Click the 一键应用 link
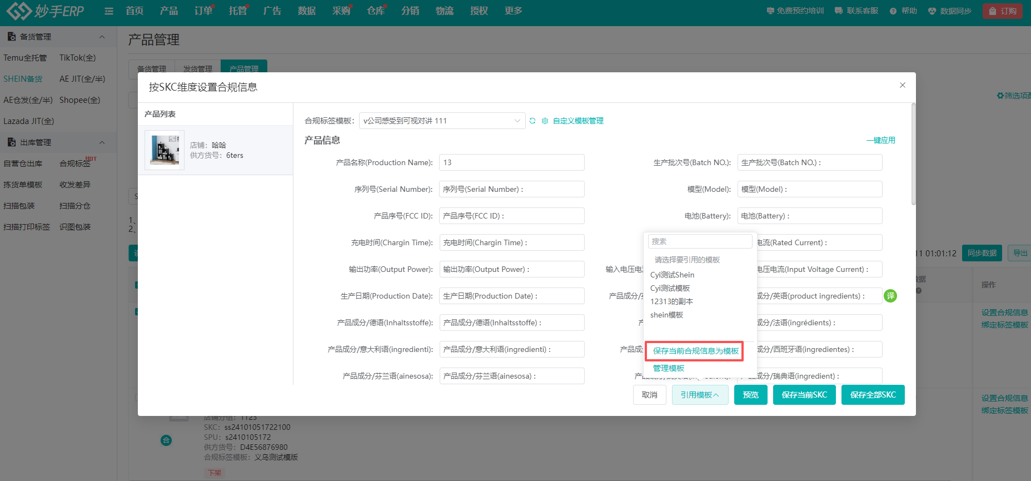The width and height of the screenshot is (1031, 481). pos(880,140)
